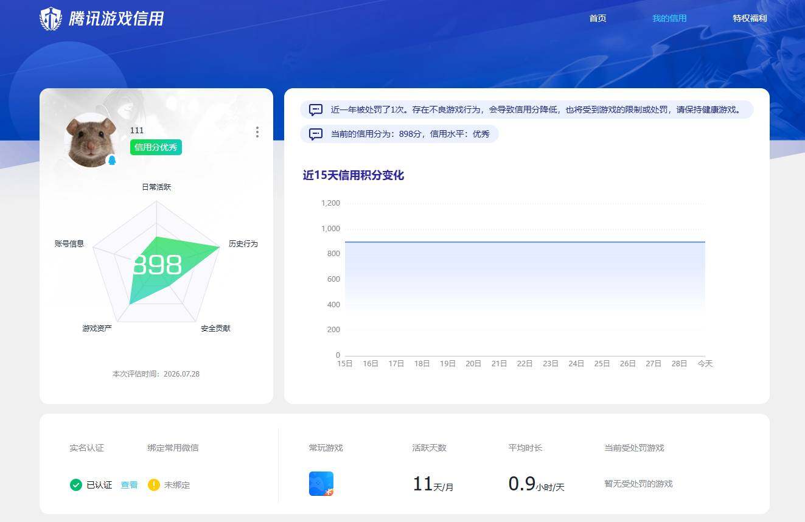The height and width of the screenshot is (522, 805).
Task: Click the green verified checkmark icon
Action: click(x=76, y=485)
